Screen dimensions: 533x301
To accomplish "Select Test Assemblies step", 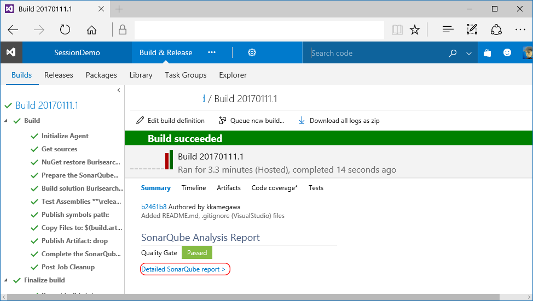I will pos(81,202).
